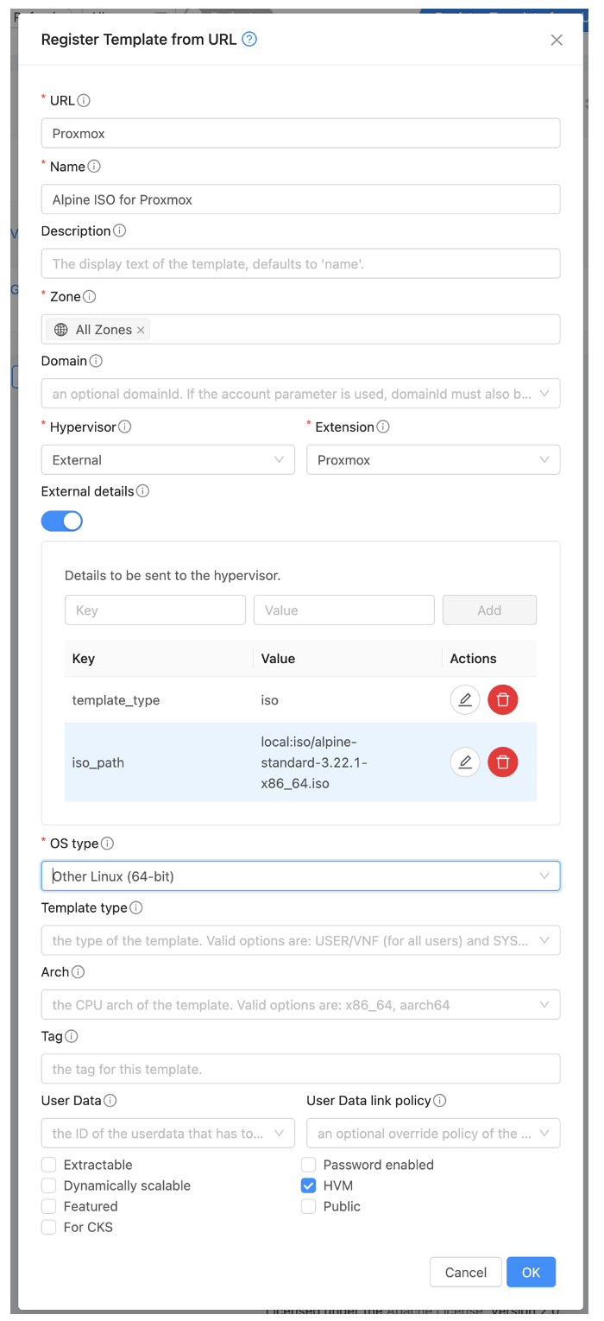Enable the Extractable checkbox
Viewport: 604px width, 1321px height.
(x=48, y=1165)
